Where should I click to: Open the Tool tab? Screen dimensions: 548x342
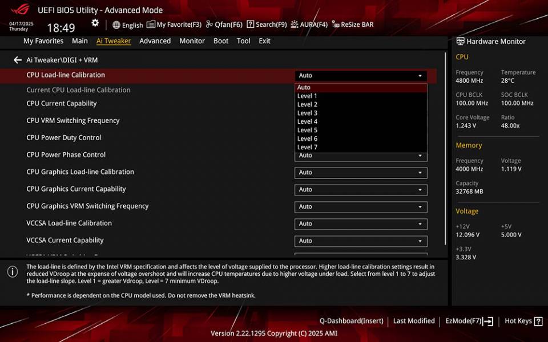pyautogui.click(x=243, y=41)
